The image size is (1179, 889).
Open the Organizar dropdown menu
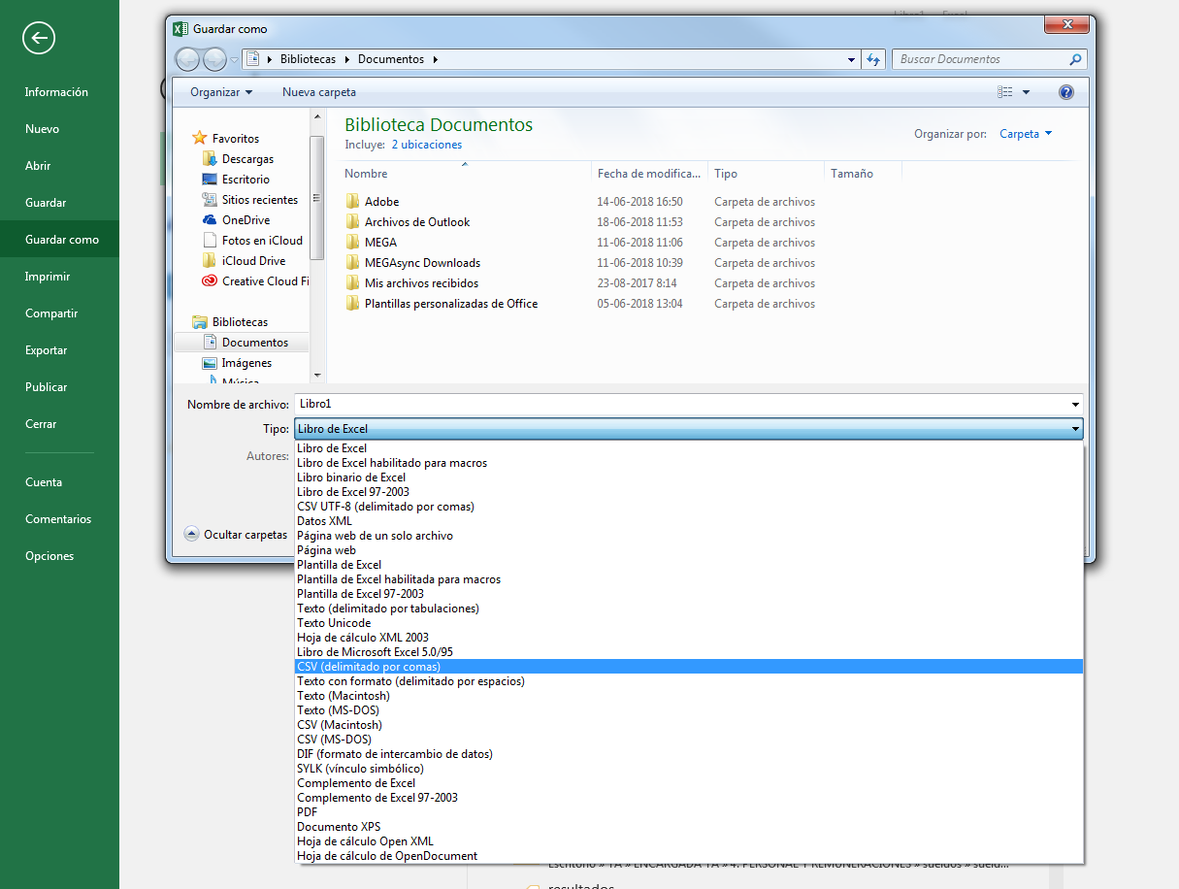[220, 92]
